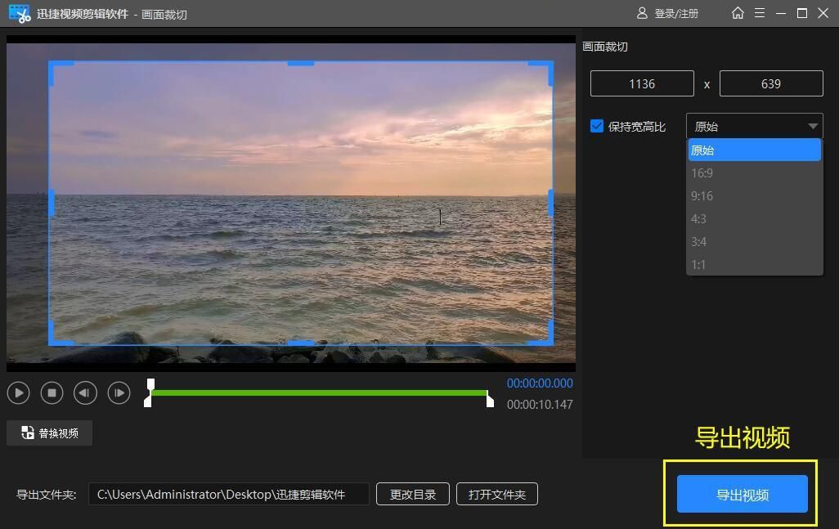Viewport: 839px width, 529px height.
Task: Stop the video playback
Action: (52, 392)
